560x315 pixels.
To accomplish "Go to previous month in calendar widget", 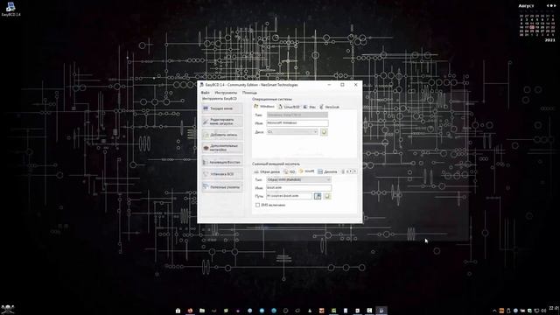I will pos(548,6).
